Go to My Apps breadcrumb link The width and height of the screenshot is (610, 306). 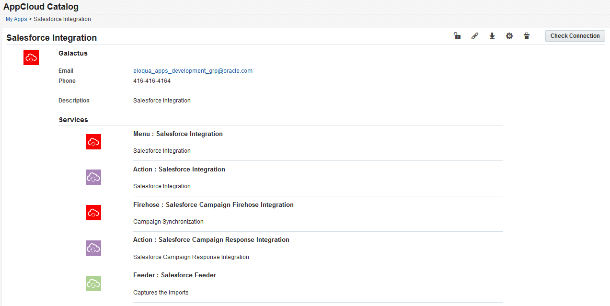pyautogui.click(x=16, y=19)
